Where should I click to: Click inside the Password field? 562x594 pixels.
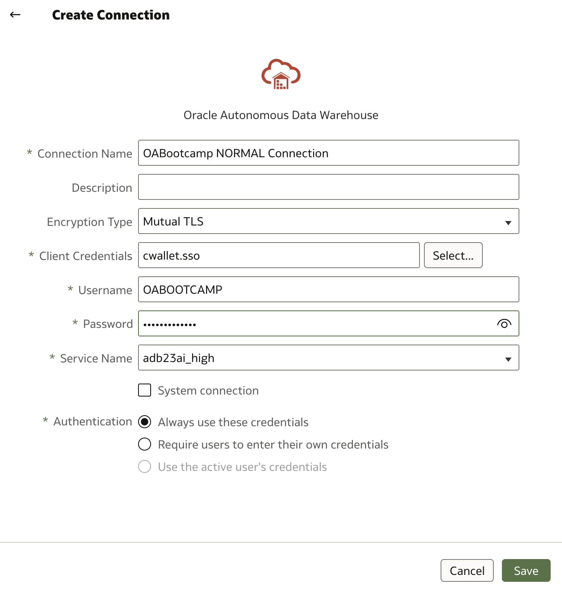click(x=317, y=323)
